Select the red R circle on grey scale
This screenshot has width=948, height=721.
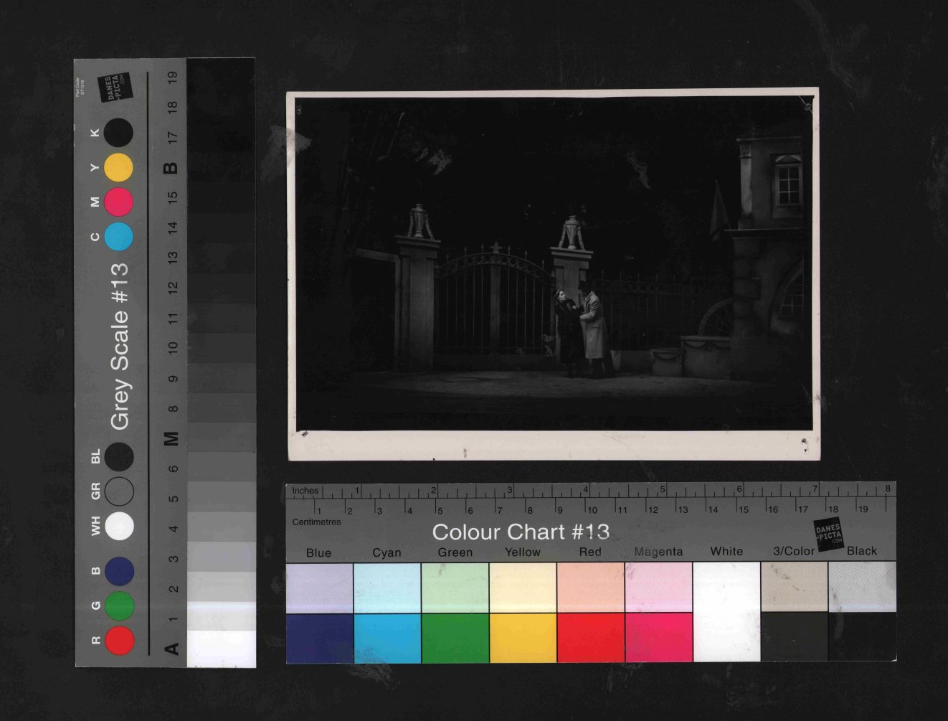pyautogui.click(x=119, y=641)
